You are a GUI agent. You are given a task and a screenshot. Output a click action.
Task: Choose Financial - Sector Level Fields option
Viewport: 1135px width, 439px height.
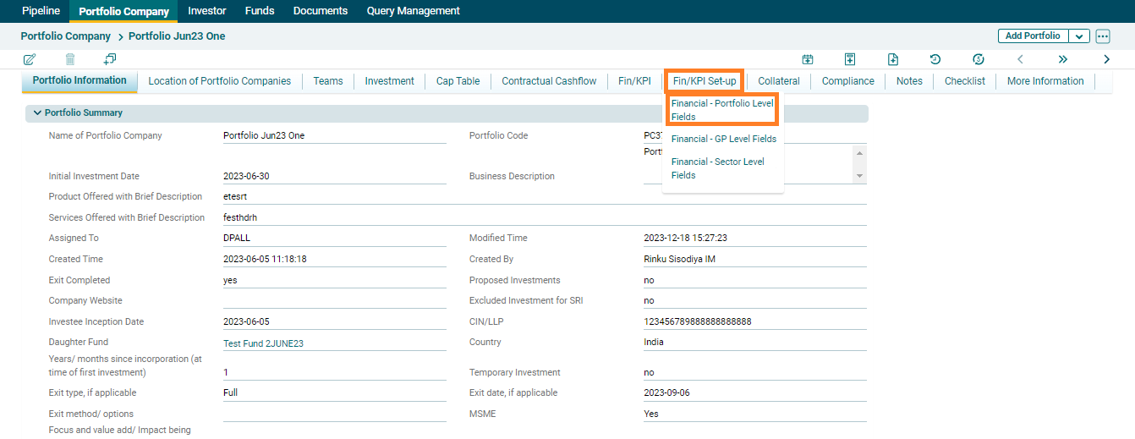(x=717, y=168)
